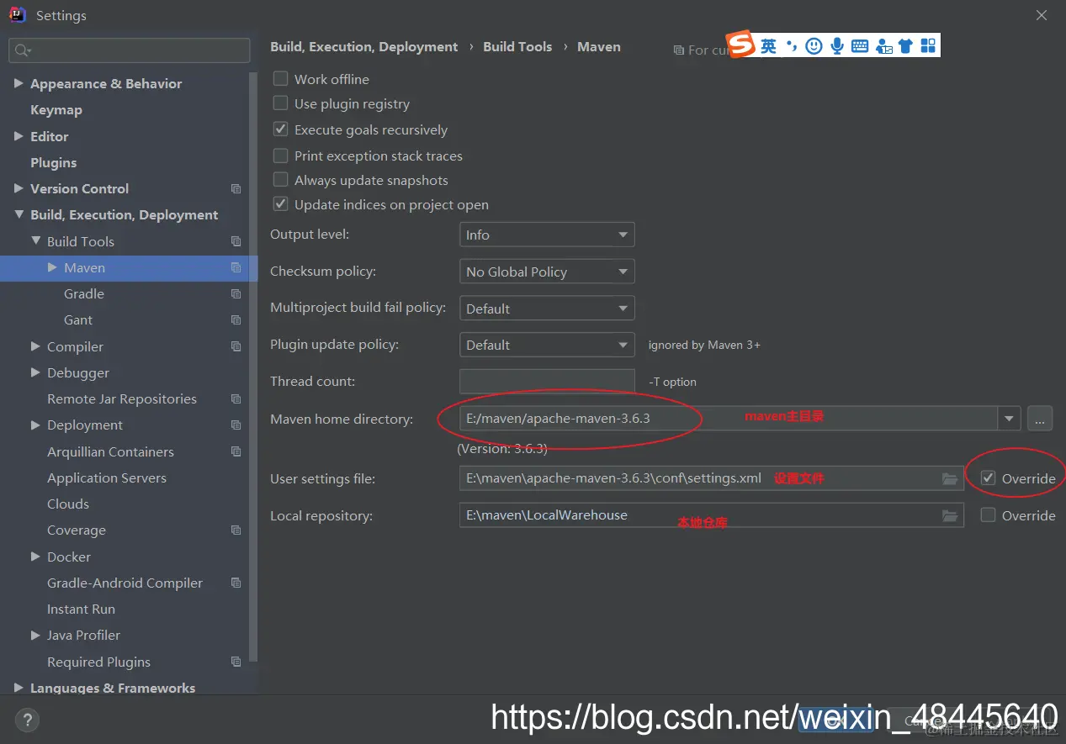Click folder browse icon for User settings file

[x=950, y=478]
